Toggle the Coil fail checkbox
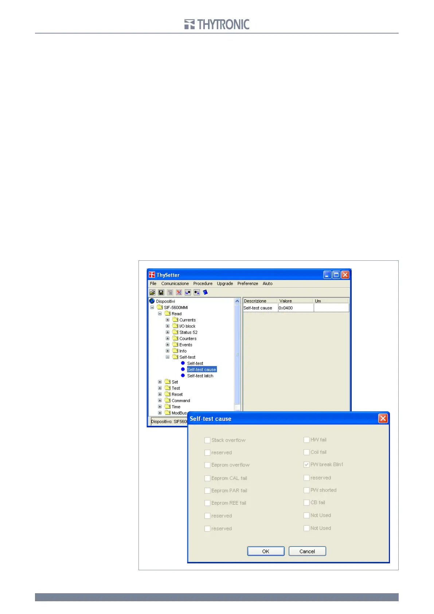Screen dimensions: 434x614 tap(306, 452)
